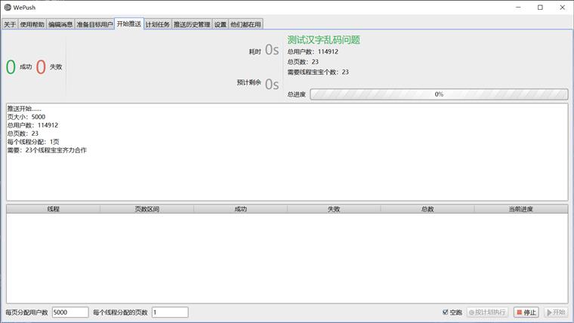
Task: Click the log line 推送开始......
Action: (x=24, y=109)
